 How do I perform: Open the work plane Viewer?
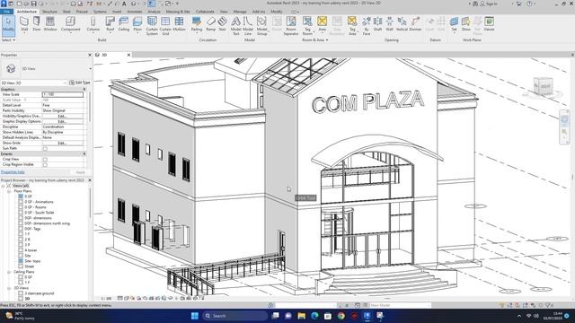(489, 24)
